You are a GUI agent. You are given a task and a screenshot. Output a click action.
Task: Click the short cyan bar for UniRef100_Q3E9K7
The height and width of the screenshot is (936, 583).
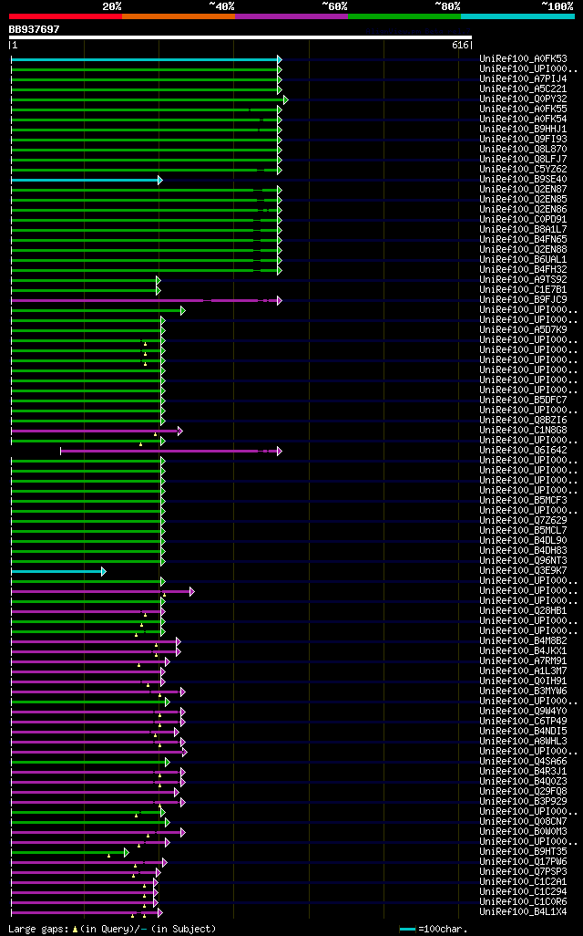click(56, 572)
